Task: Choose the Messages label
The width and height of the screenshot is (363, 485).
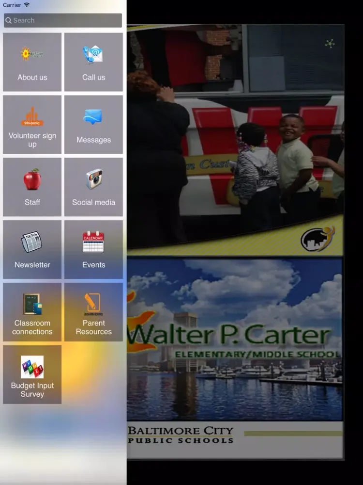Action: pyautogui.click(x=93, y=140)
